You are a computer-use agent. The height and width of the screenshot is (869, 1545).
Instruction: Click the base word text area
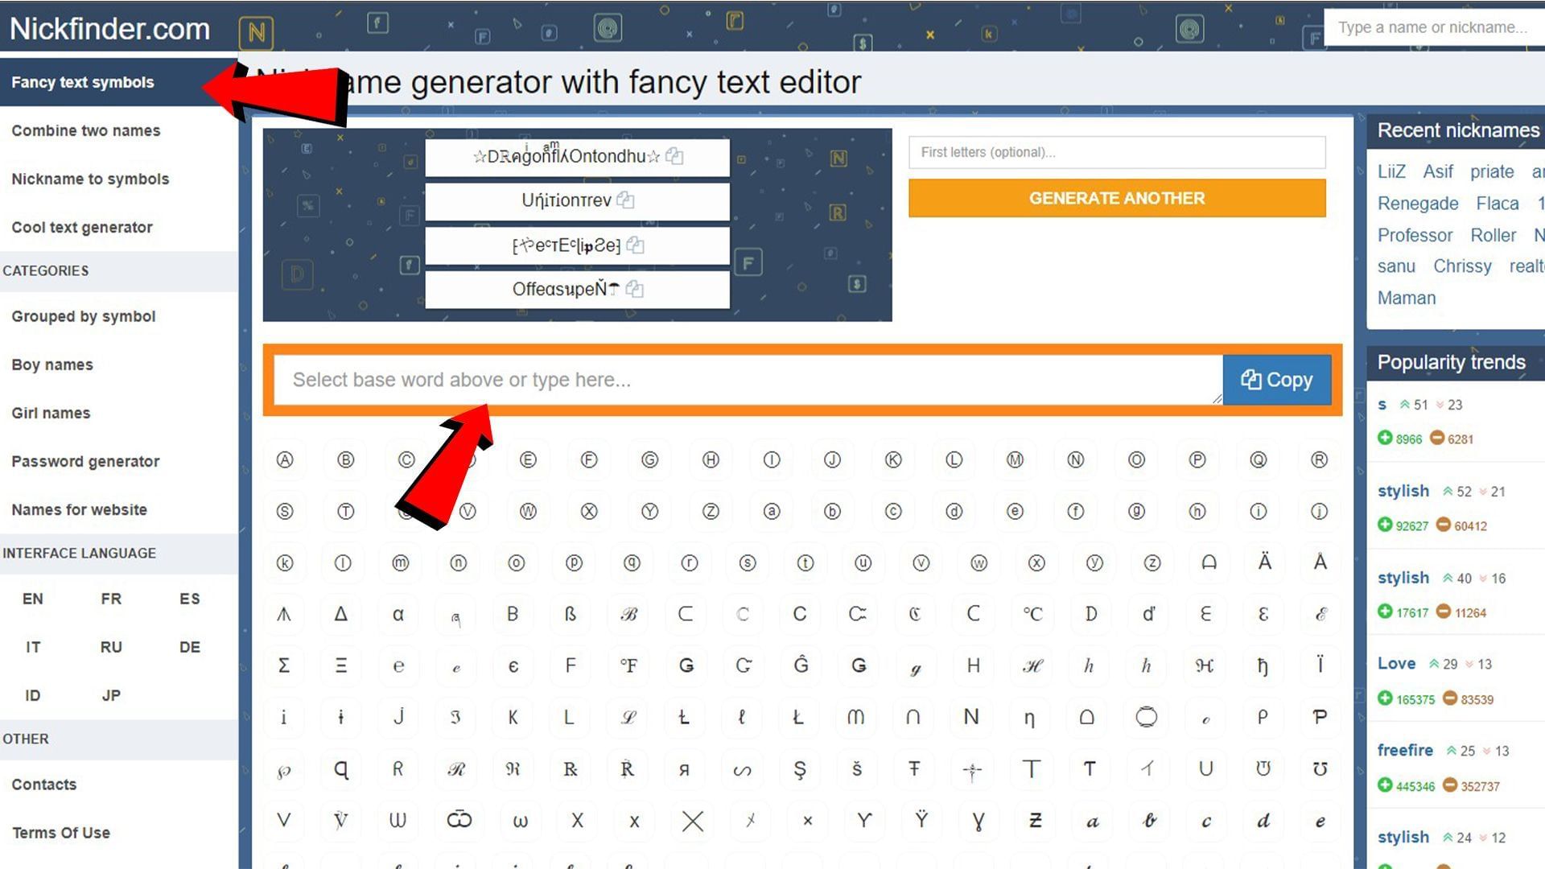[747, 380]
